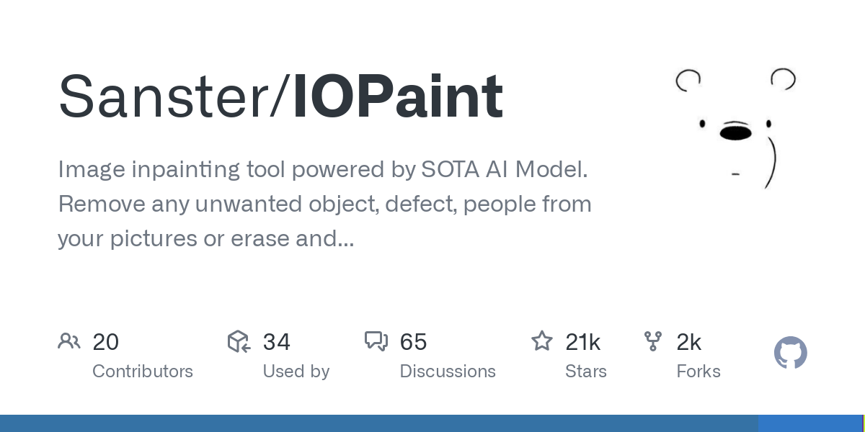This screenshot has width=865, height=432.
Task: Click the Forks branch icon
Action: pos(653,341)
